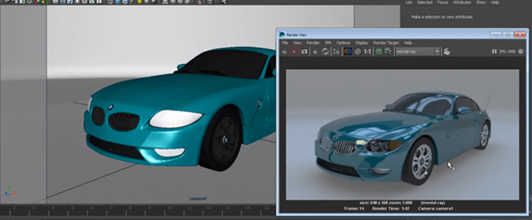Toggle the RGB channels display icon

(348, 51)
